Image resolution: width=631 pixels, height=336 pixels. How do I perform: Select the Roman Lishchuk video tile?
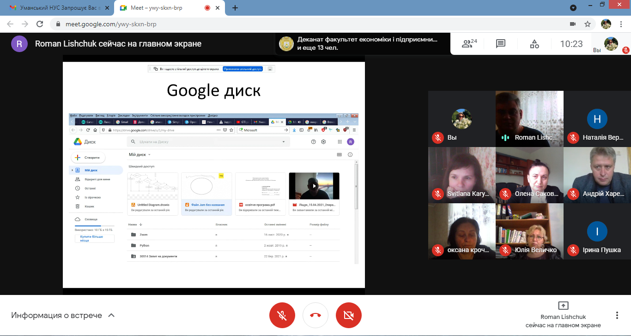click(x=529, y=118)
